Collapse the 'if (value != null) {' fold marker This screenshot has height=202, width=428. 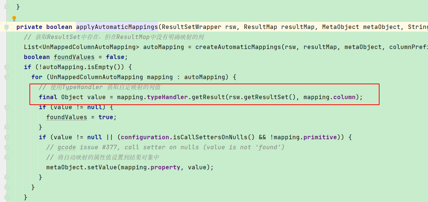[x=7, y=107]
